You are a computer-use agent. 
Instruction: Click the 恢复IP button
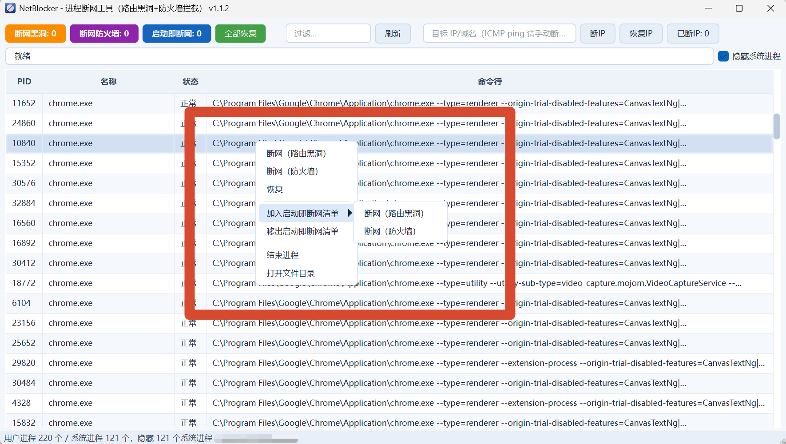[641, 34]
